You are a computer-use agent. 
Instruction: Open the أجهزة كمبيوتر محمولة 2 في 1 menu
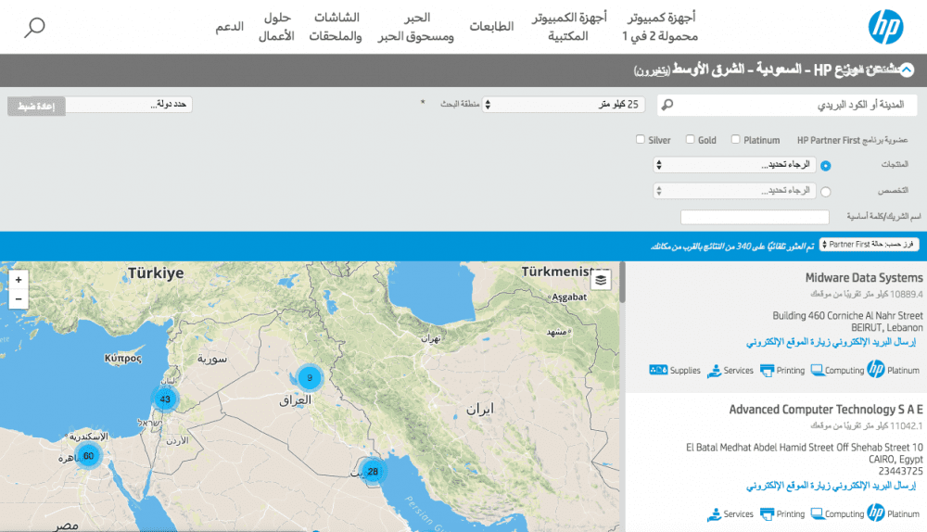click(x=660, y=27)
